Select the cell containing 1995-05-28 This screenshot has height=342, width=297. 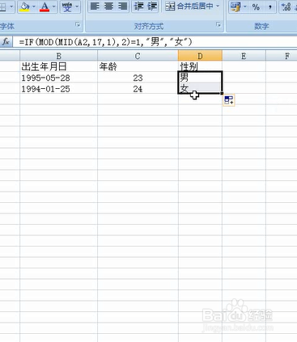pos(58,78)
